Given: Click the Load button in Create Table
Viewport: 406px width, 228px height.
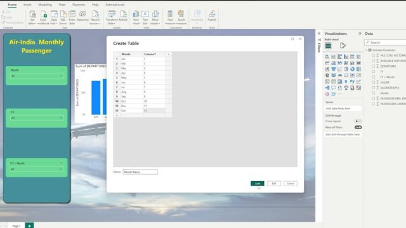Looking at the screenshot, I should point(258,184).
